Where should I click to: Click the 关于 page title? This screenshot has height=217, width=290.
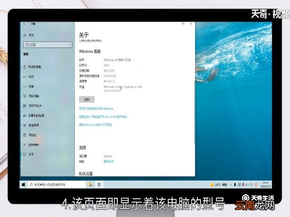pyautogui.click(x=84, y=35)
